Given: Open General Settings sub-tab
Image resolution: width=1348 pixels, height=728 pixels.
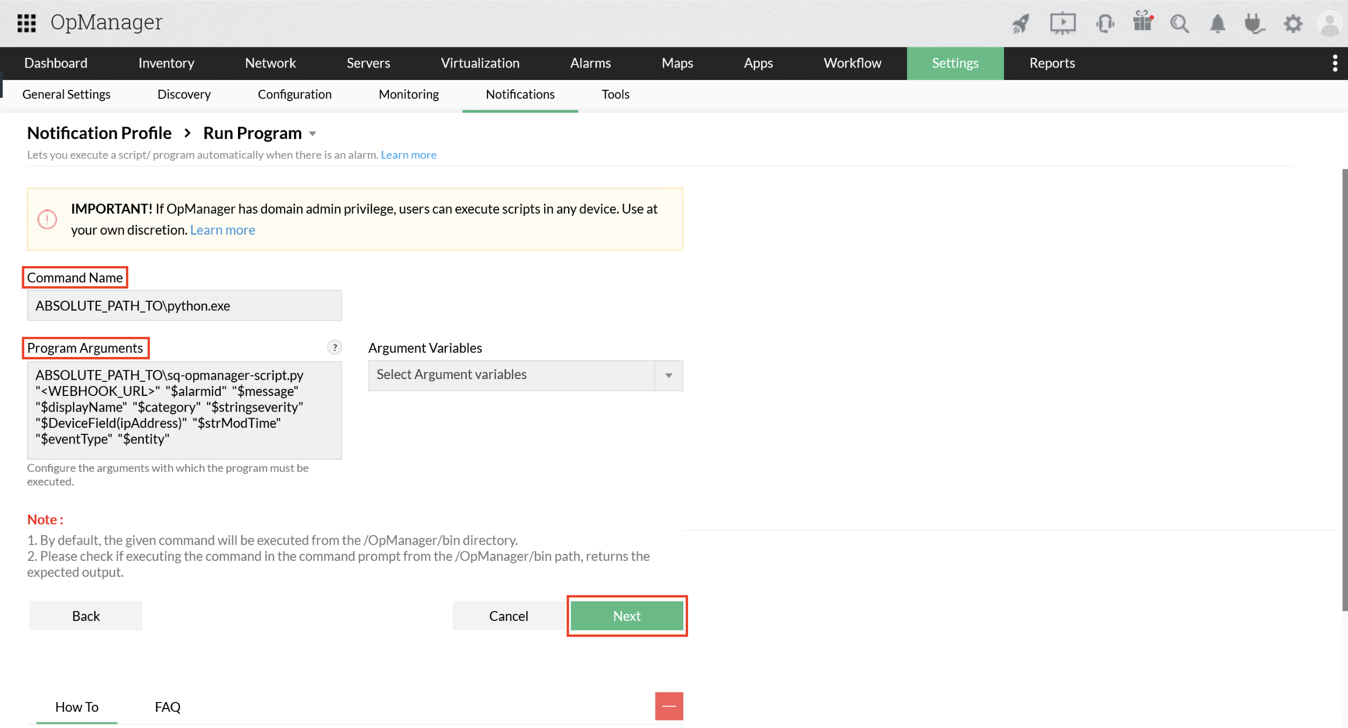Looking at the screenshot, I should [x=66, y=94].
